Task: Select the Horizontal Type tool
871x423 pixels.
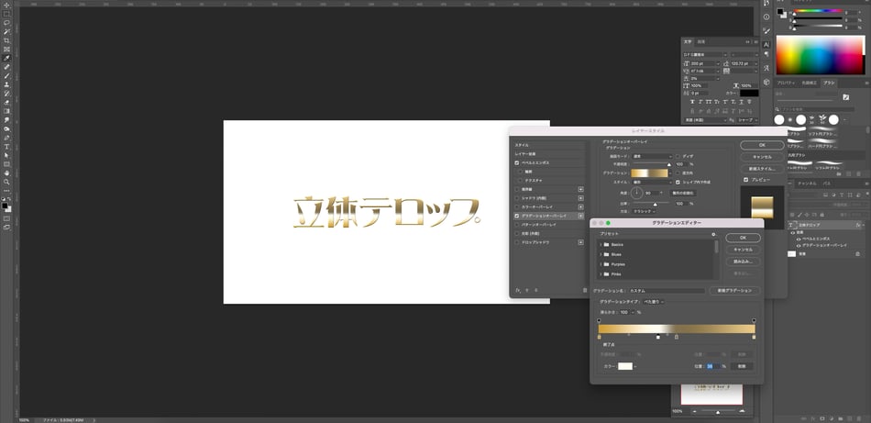Action: coord(6,146)
